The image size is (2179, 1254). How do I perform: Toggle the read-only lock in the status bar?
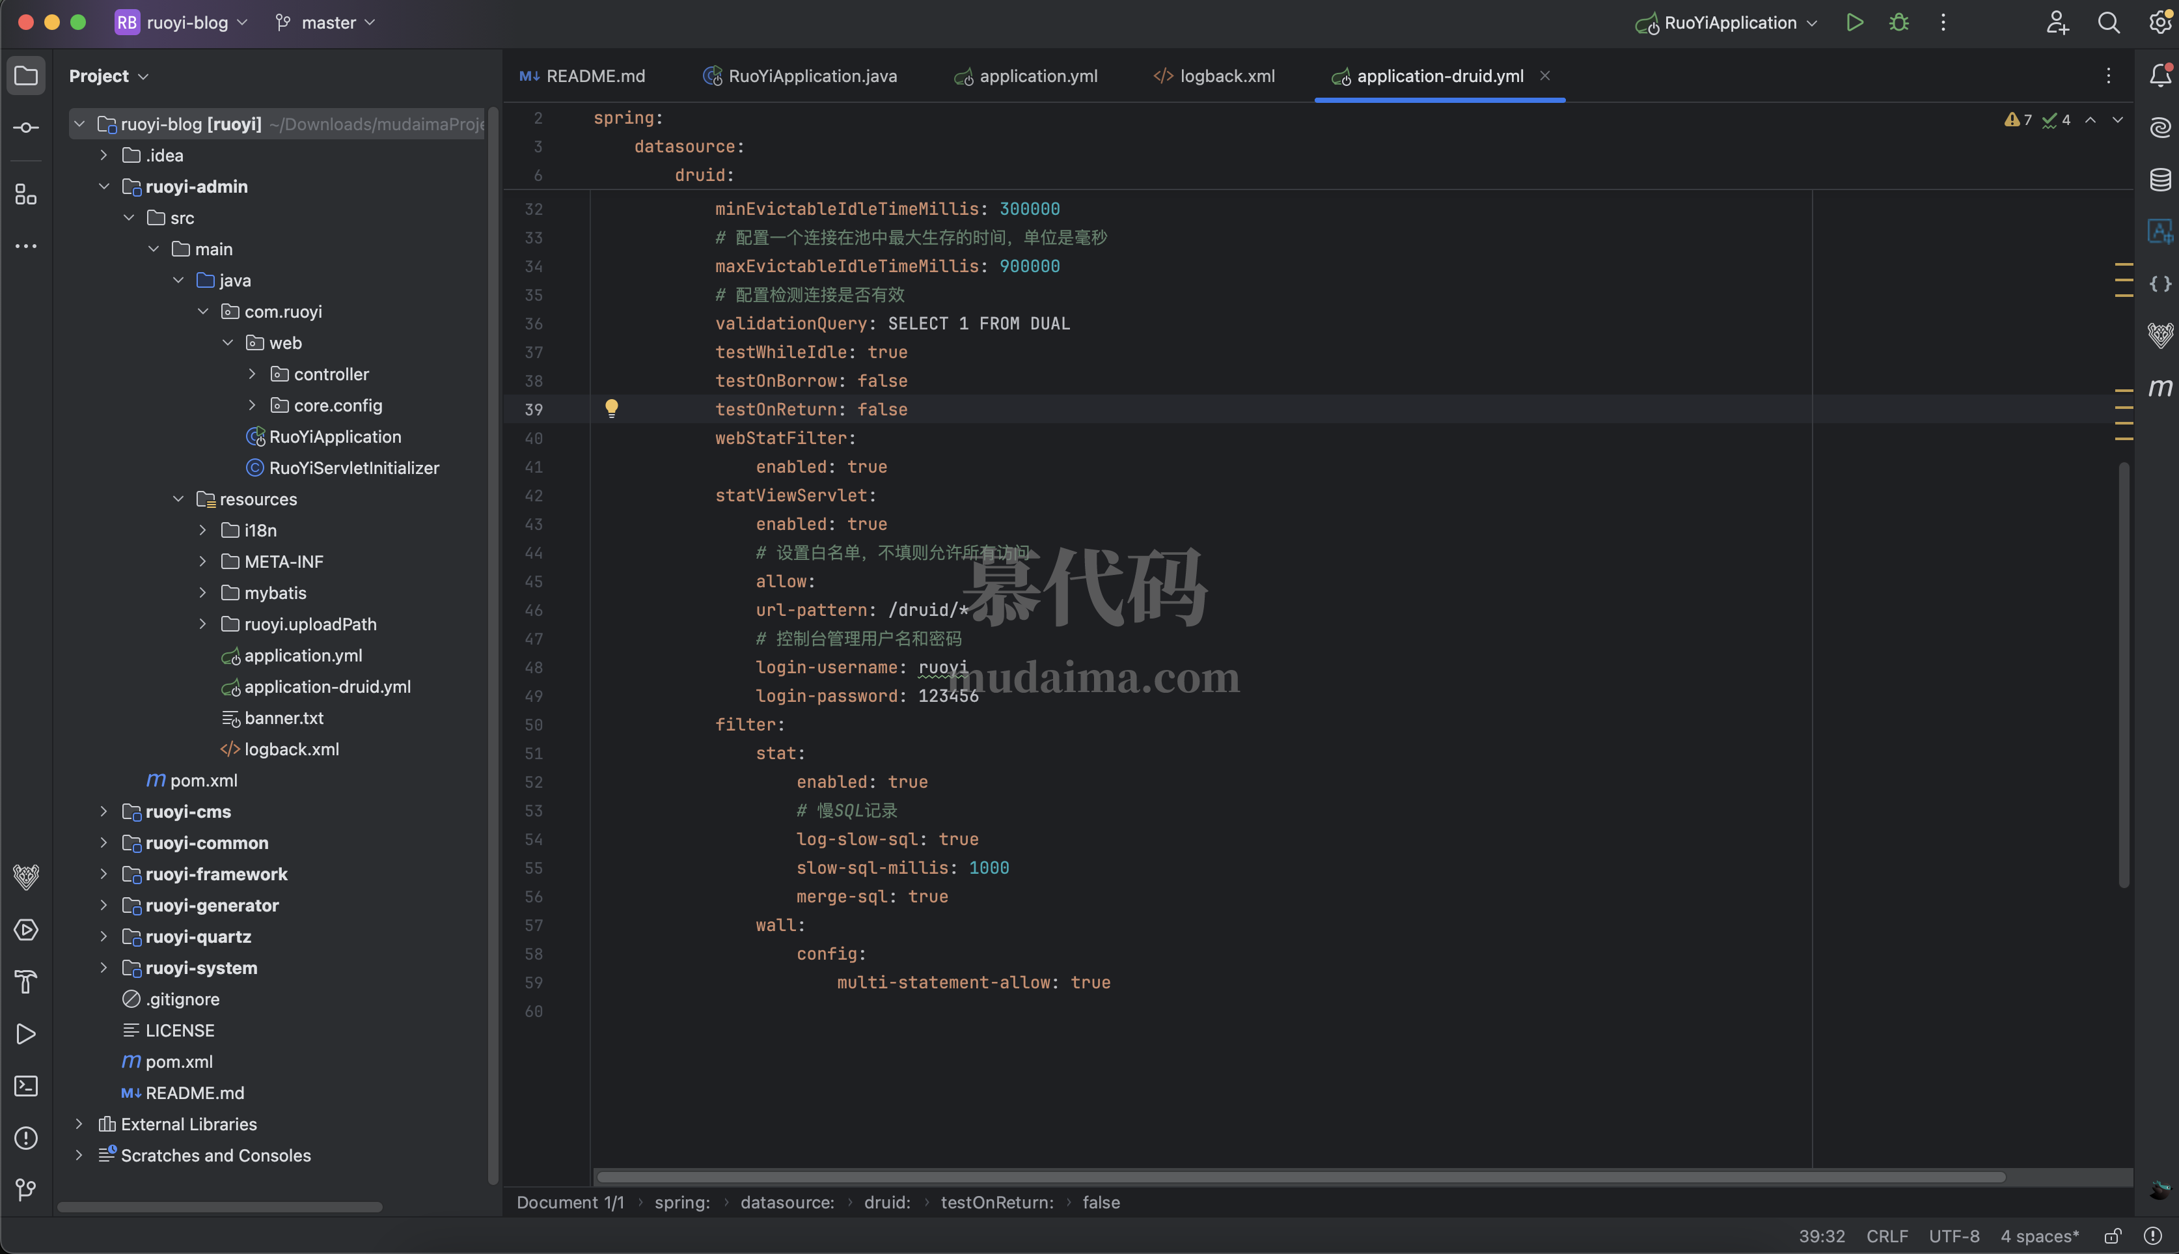pyautogui.click(x=2113, y=1237)
